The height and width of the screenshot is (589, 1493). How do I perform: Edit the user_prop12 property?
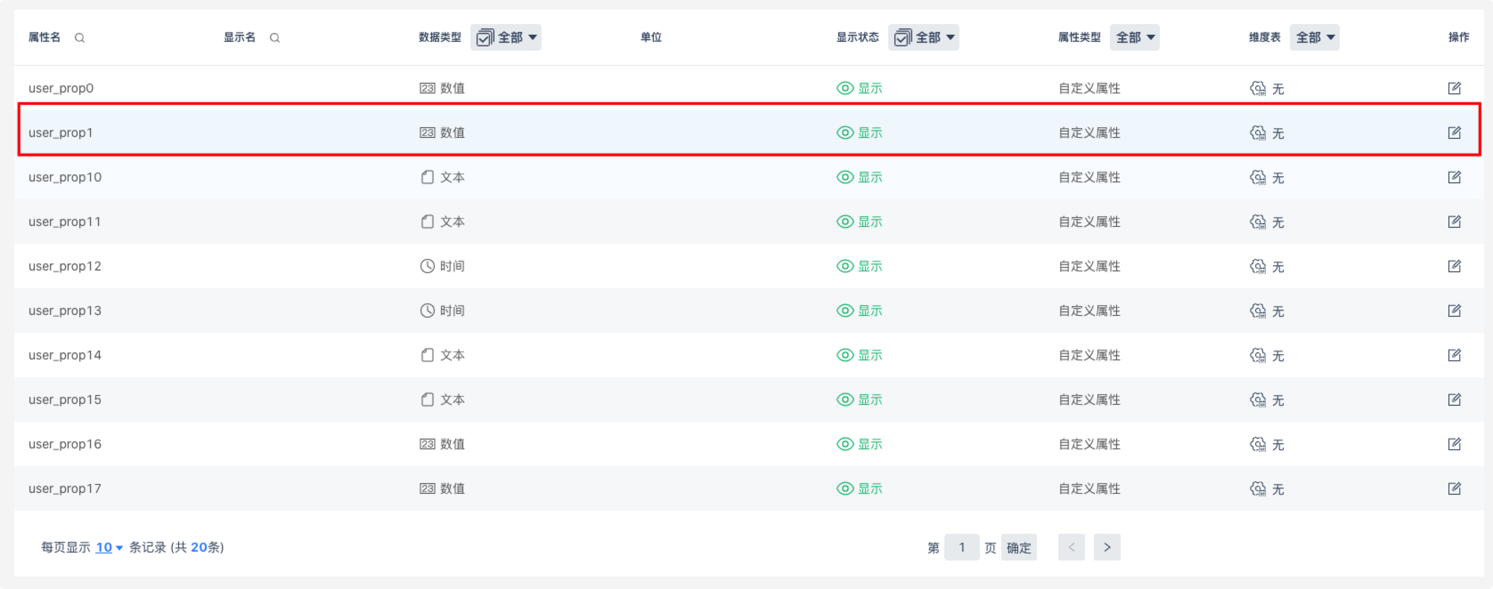1454,266
